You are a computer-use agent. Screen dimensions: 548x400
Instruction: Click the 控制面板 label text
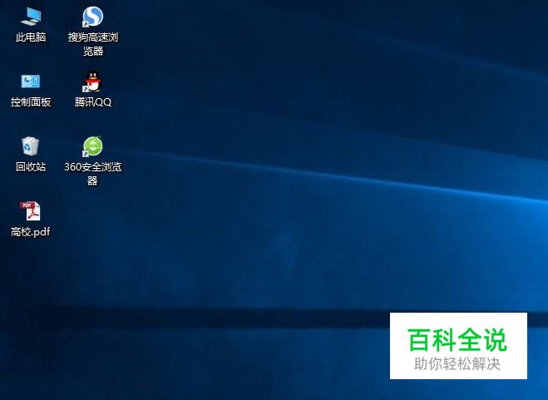coord(31,101)
